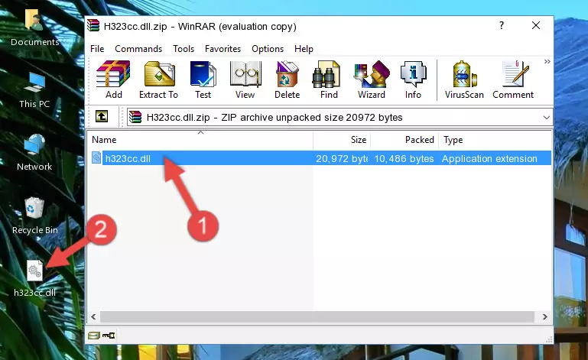Open the Help menu
The height and width of the screenshot is (360, 588).
pos(304,49)
